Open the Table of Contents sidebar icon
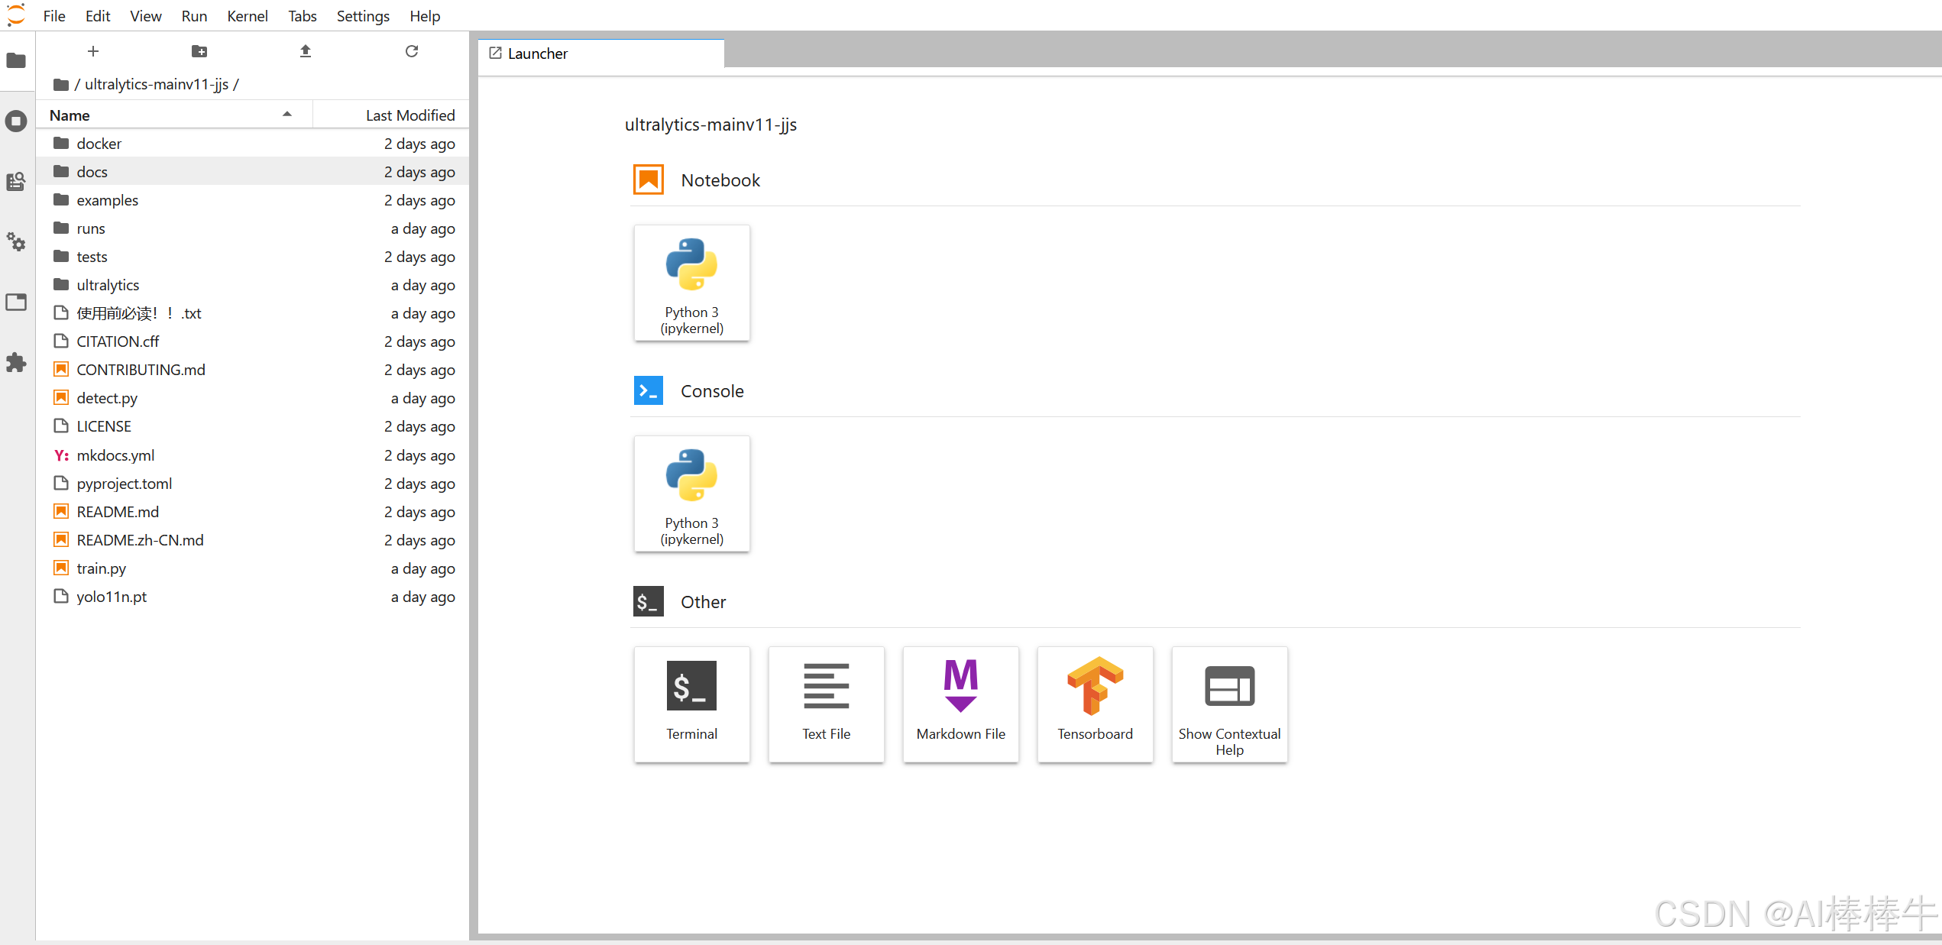Screen dimensions: 1942x945 coord(16,181)
